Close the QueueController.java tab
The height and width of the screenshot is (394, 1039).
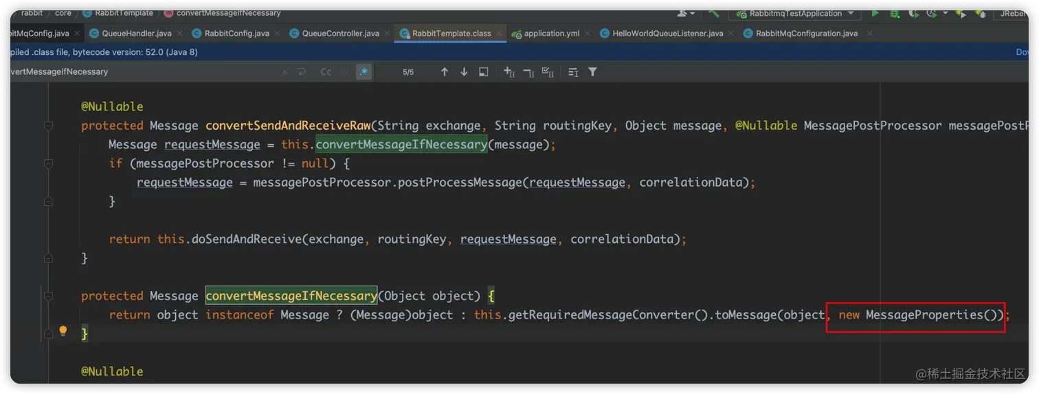pyautogui.click(x=389, y=34)
